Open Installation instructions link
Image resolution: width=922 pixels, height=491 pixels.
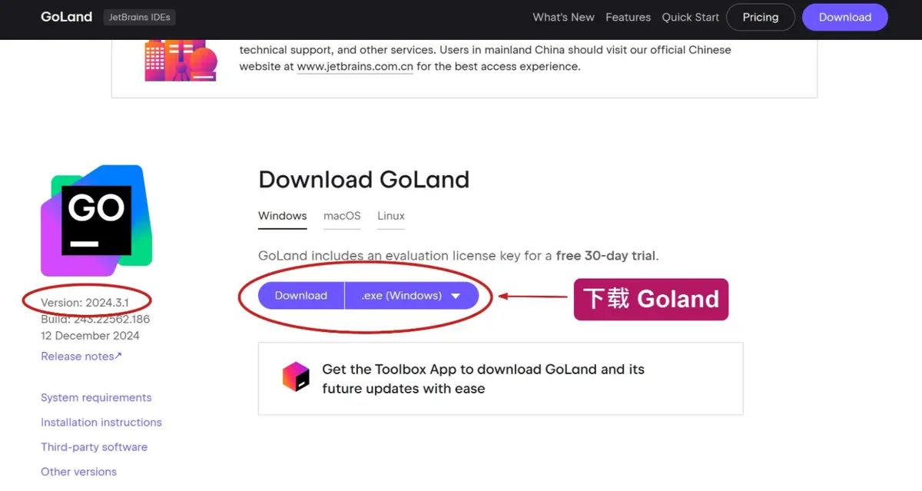(101, 422)
